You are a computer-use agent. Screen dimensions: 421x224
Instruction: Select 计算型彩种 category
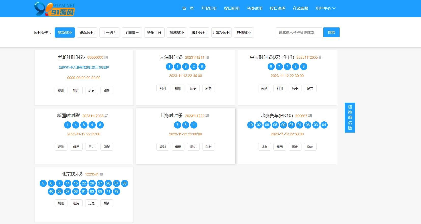click(222, 33)
